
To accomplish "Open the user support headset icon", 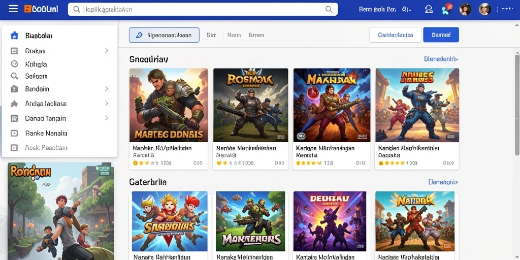I will click(x=429, y=9).
